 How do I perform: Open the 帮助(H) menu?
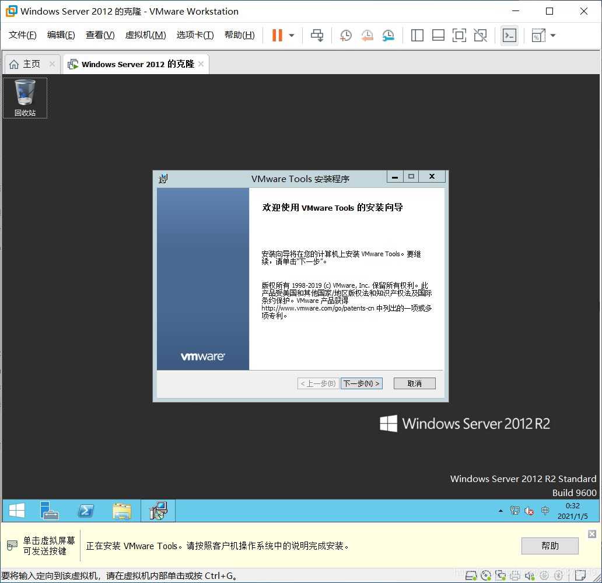pos(240,35)
